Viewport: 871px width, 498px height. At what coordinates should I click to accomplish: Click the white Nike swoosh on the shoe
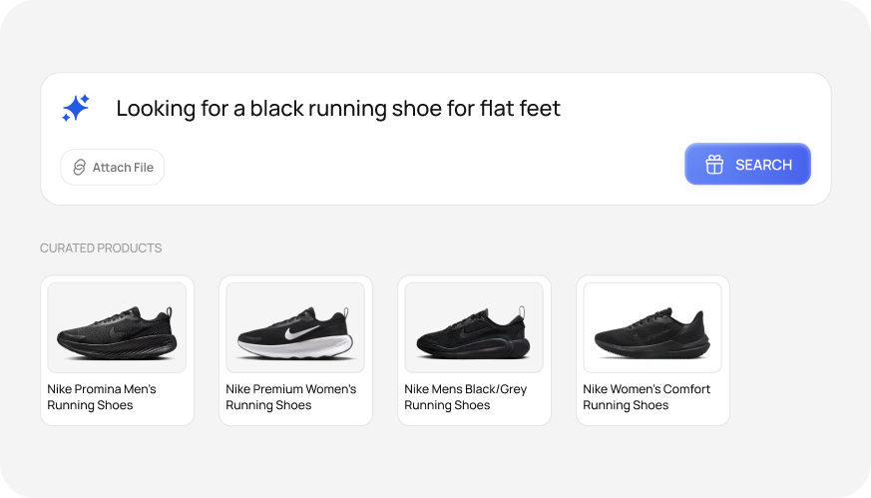300,332
